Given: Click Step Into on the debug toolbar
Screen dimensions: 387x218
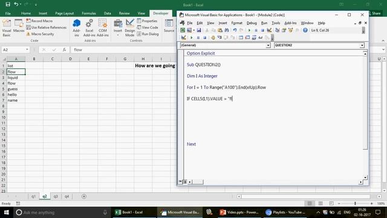Looking at the screenshot, I should (x=220, y=38).
